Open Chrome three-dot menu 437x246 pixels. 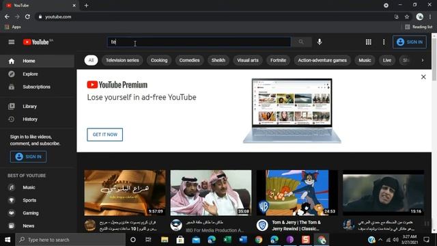[430, 16]
